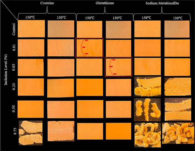View the Sodium Metabisulfite 130°C 0.25% sample
Screen dimensions: 195x151
coord(178,87)
